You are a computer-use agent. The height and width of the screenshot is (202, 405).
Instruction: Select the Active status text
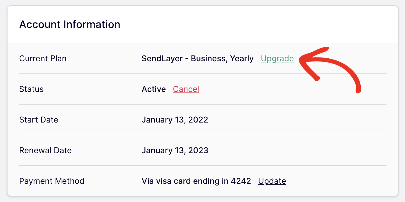click(154, 89)
